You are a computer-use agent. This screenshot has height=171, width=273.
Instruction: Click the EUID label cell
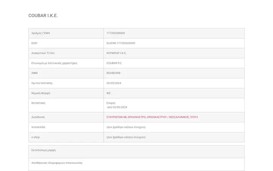pyautogui.click(x=66, y=43)
